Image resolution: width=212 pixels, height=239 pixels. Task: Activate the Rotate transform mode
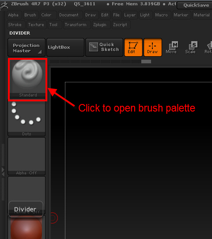coord(208,47)
